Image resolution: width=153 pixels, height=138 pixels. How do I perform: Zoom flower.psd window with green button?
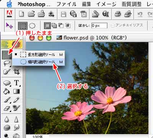click(x=49, y=38)
